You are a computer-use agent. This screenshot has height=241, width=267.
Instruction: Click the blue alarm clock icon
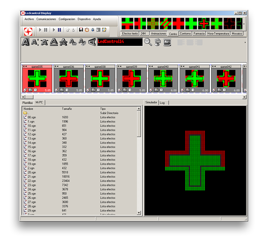click(104, 30)
